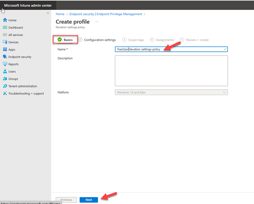Go to Apps in the sidebar

[12, 49]
